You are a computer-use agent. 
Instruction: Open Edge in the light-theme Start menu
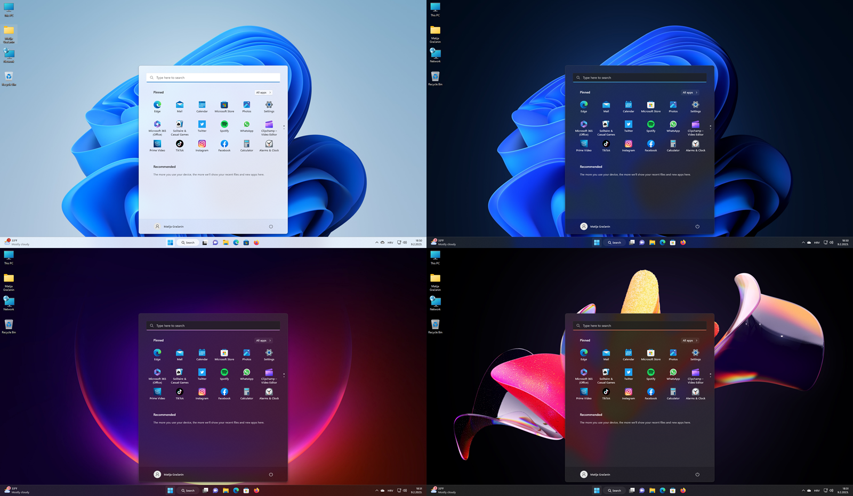click(157, 106)
